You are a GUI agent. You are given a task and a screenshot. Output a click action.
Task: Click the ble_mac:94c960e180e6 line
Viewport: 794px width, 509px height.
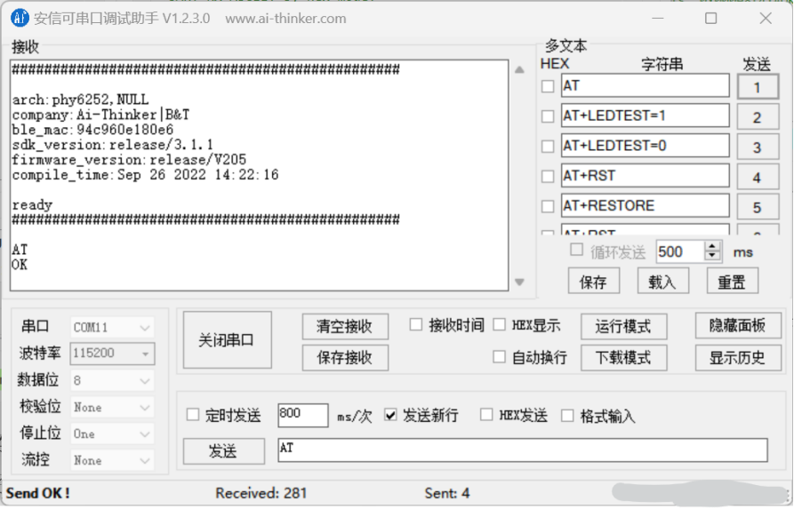click(x=92, y=130)
